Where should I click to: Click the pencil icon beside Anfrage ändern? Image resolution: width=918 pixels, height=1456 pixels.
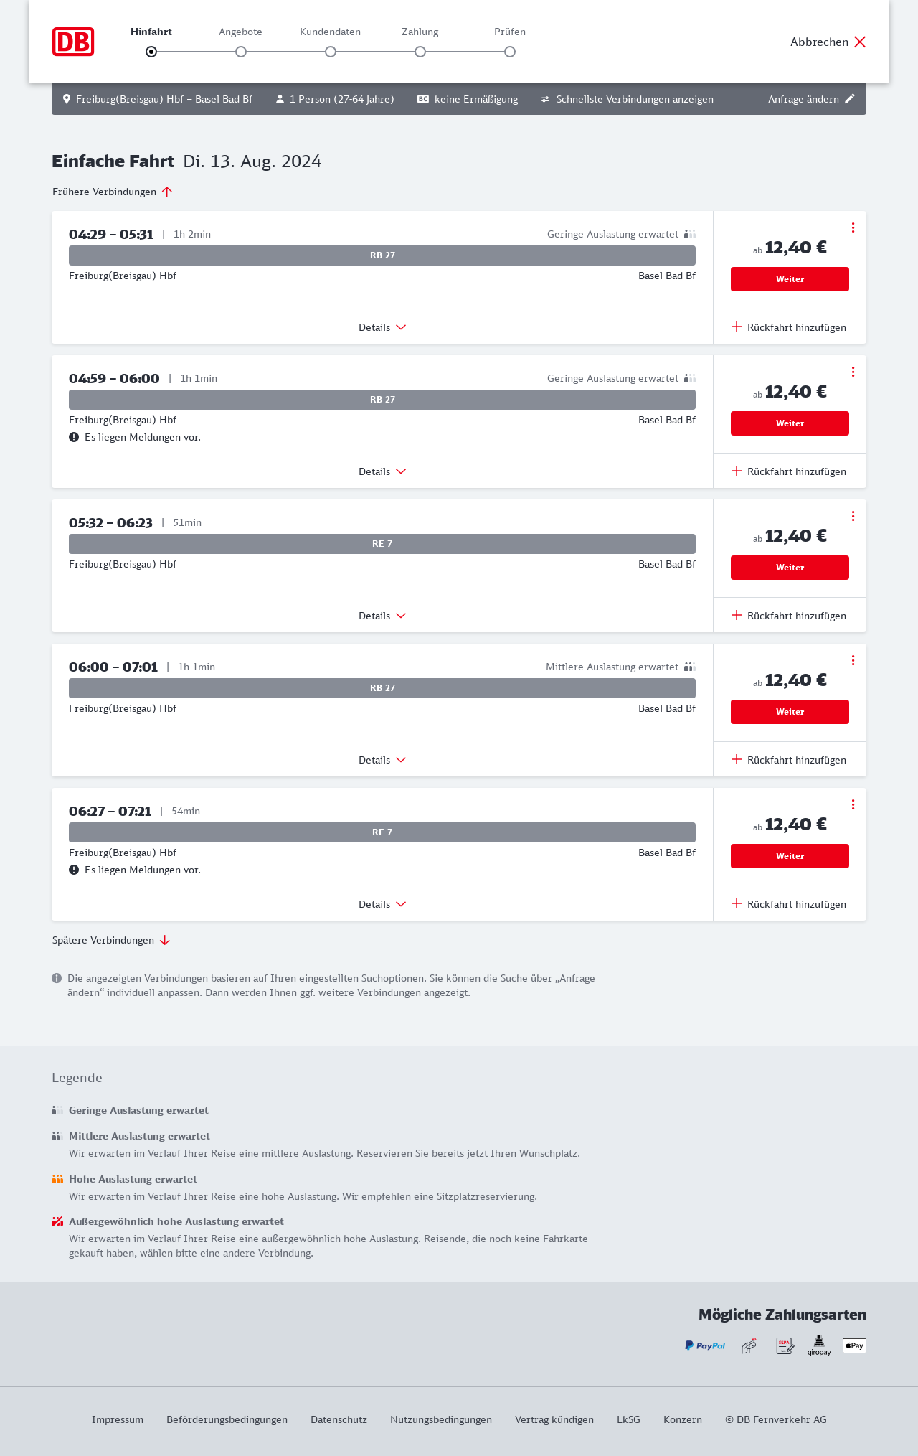(850, 99)
